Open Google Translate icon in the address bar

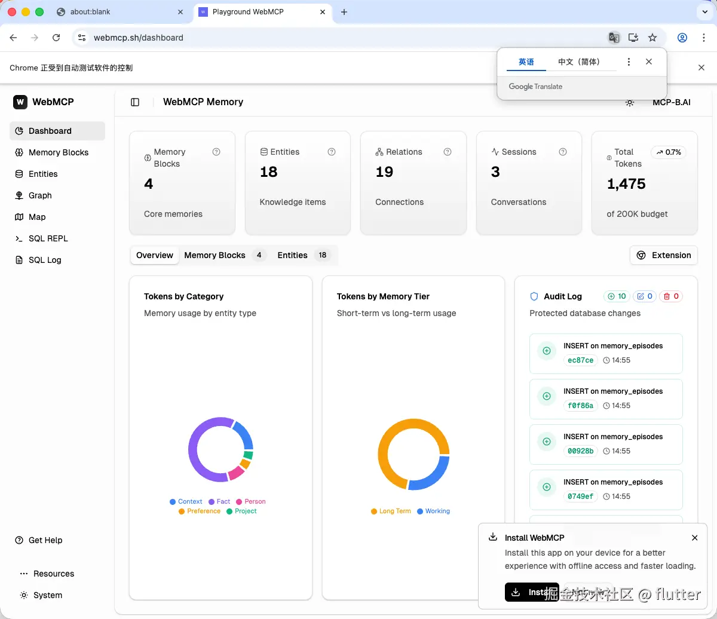[x=614, y=37]
